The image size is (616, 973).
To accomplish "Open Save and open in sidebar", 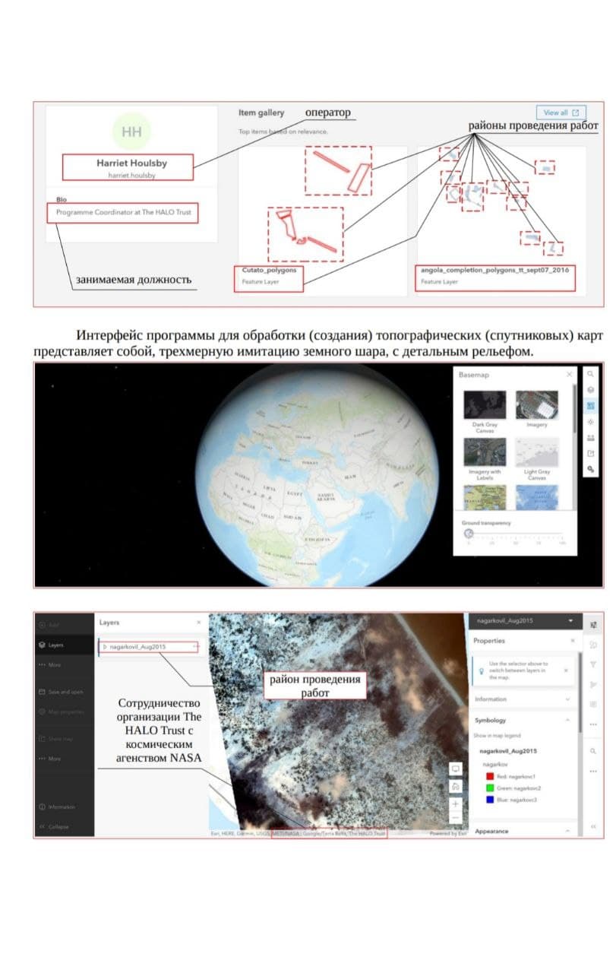I will 64,692.
